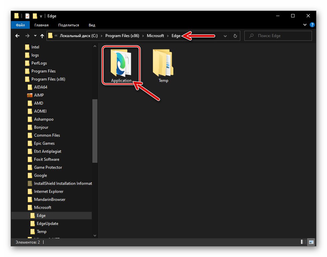Screen dimensions: 327x257
Task: Maximize the Edge explorer window
Action: point(293,16)
